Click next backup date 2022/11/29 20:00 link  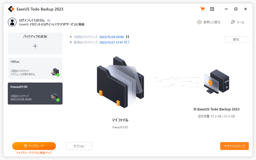(111, 37)
